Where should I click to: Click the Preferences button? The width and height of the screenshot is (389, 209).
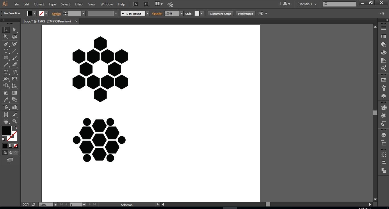point(245,14)
